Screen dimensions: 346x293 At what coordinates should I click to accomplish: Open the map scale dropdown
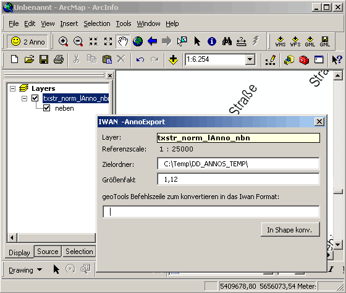click(250, 59)
